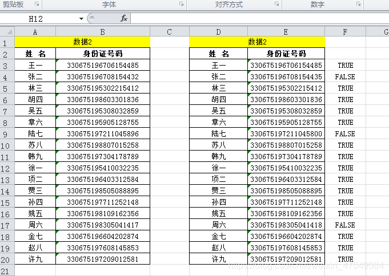Image resolution: width=389 pixels, height=276 pixels.
Task: Click TRUE in row 12
Action: [x=346, y=168]
